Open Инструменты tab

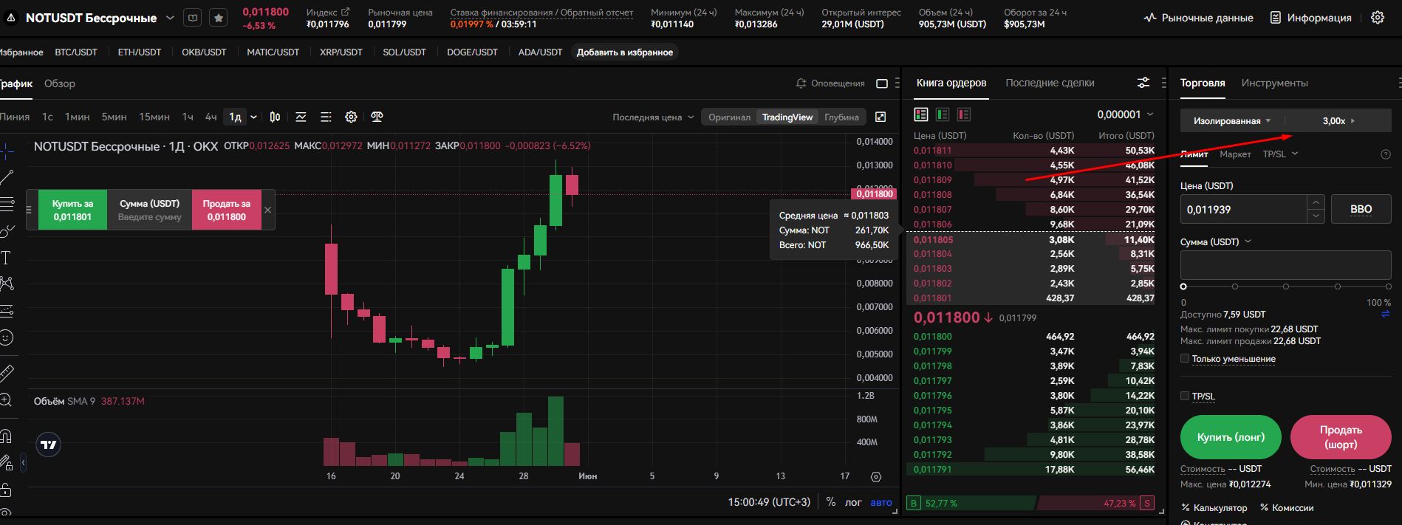[x=1274, y=83]
